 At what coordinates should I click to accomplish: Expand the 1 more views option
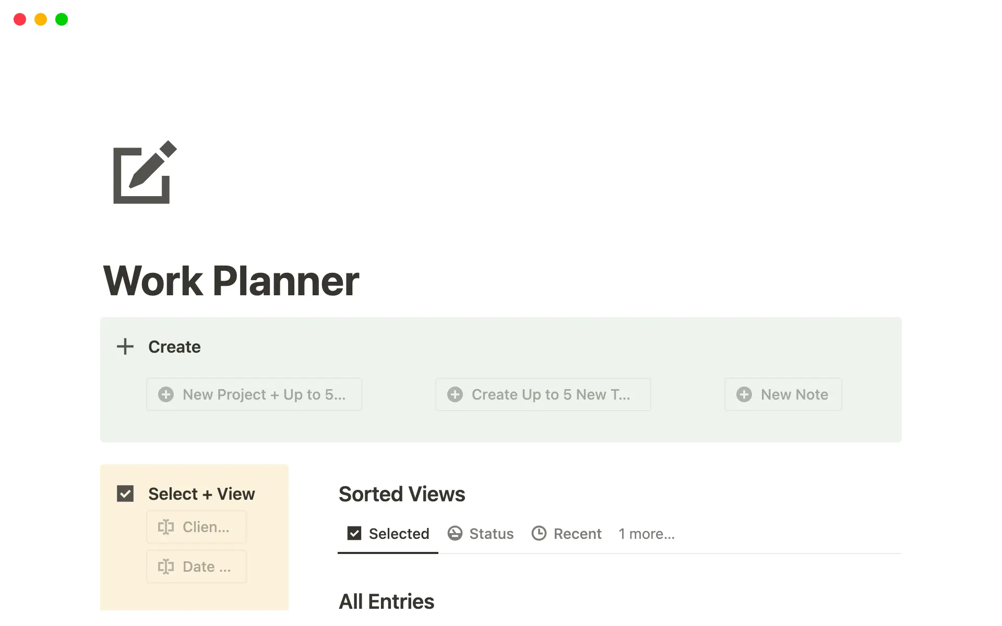click(x=646, y=533)
